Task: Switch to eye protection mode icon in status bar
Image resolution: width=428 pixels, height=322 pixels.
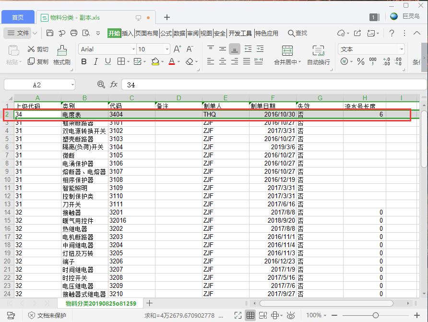Action: [291, 315]
